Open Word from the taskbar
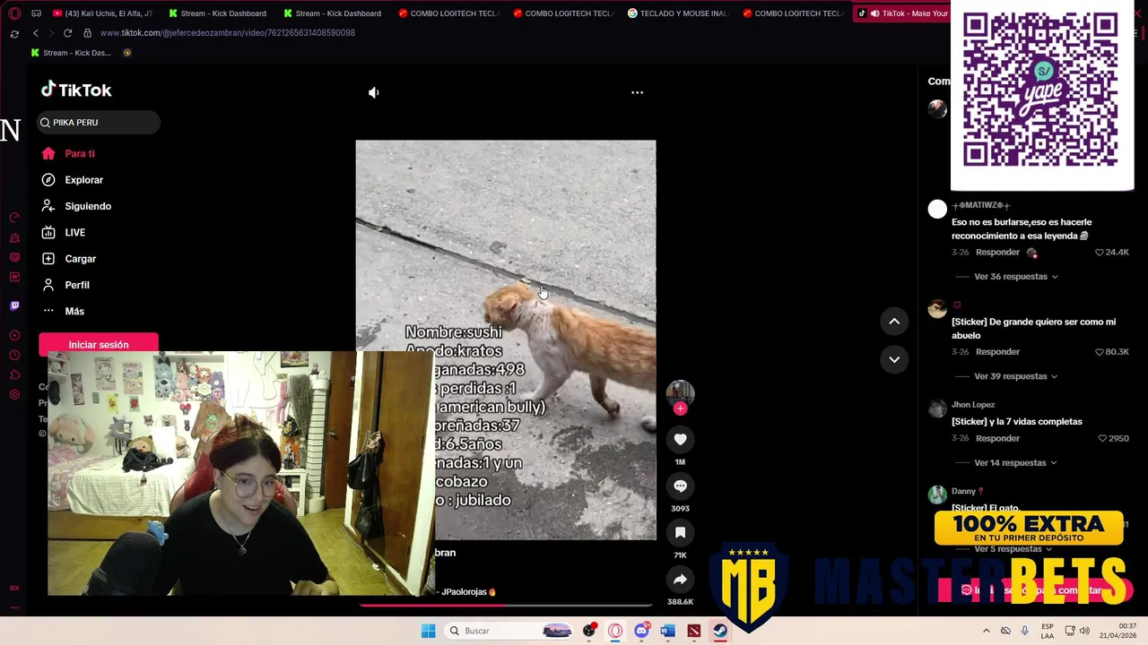Screen dimensions: 1148x645 tap(667, 631)
